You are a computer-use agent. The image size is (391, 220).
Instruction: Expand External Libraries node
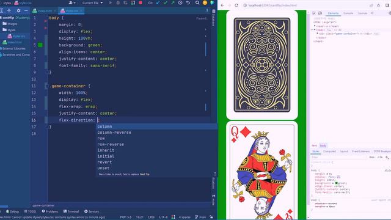13,48
